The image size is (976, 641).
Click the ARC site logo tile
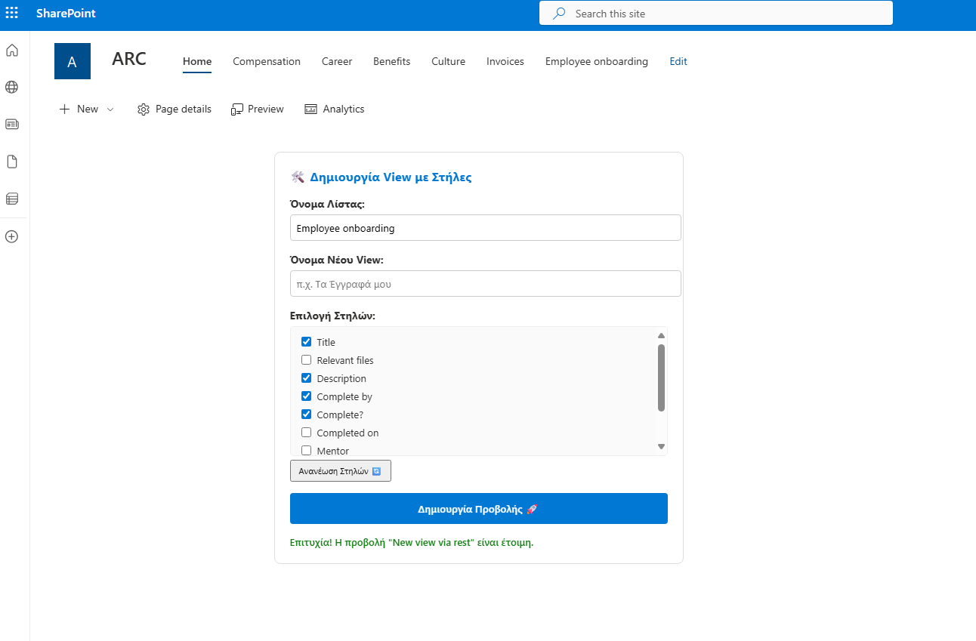[73, 61]
